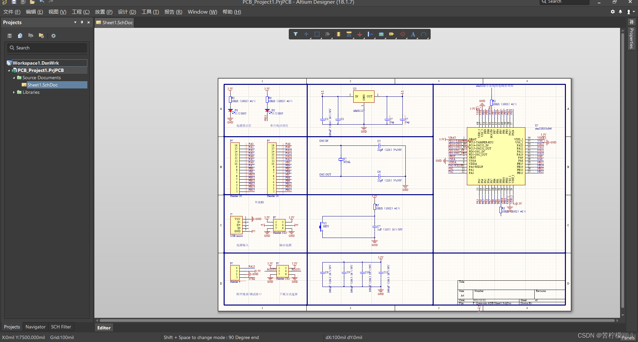Click the Projects panel search field
This screenshot has width=638, height=342.
(47, 48)
